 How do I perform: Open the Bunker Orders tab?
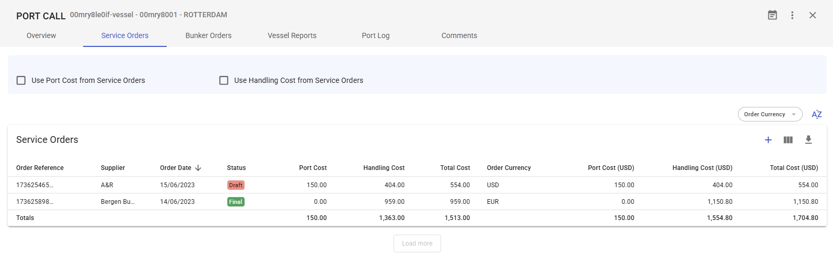coord(209,35)
